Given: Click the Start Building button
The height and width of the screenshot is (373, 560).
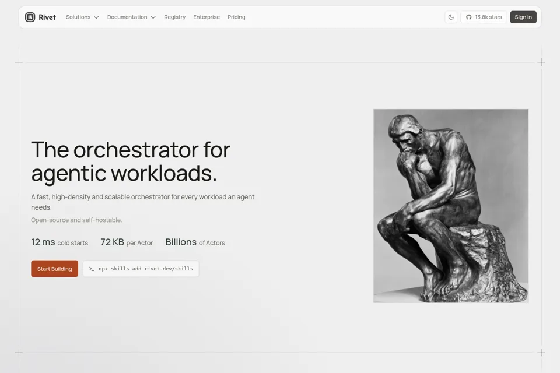Looking at the screenshot, I should point(55,269).
